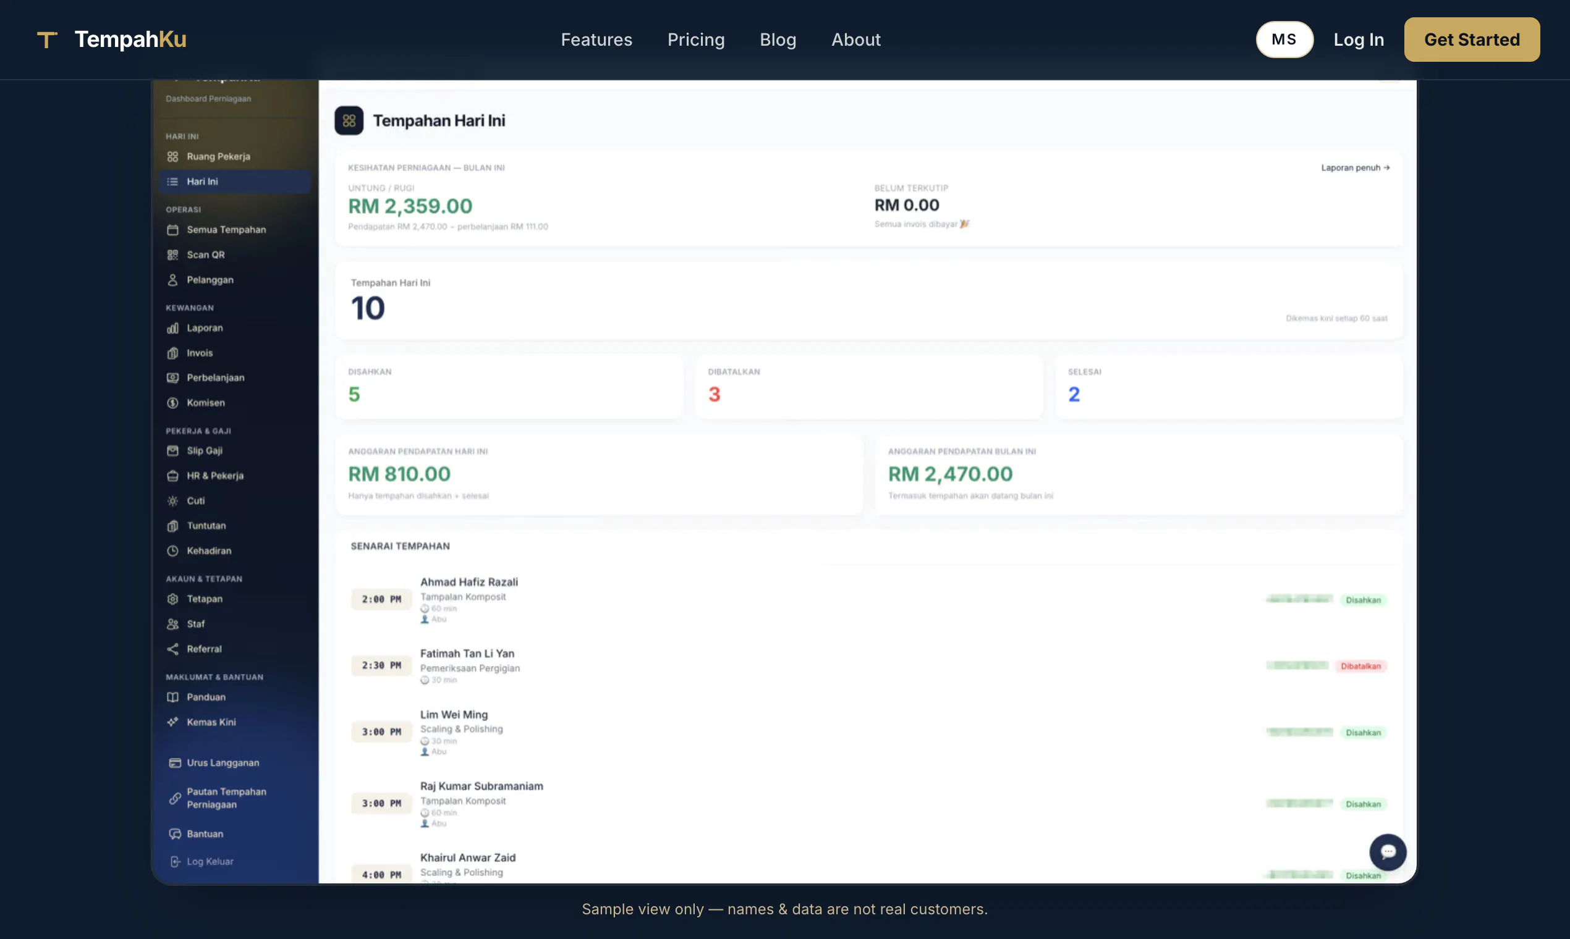Select Semua Tempahan sidebar entry

[234, 230]
